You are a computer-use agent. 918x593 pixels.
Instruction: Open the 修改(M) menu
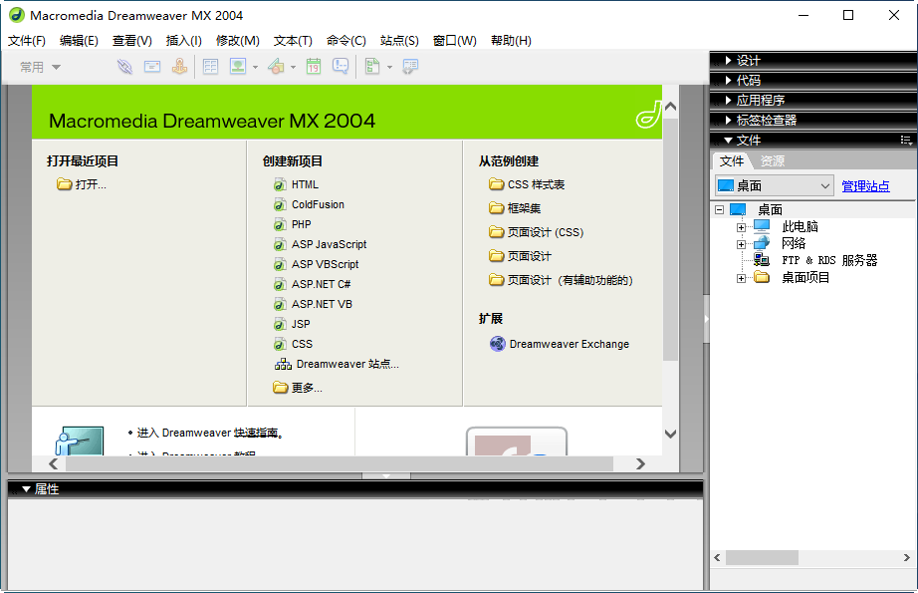tap(238, 41)
